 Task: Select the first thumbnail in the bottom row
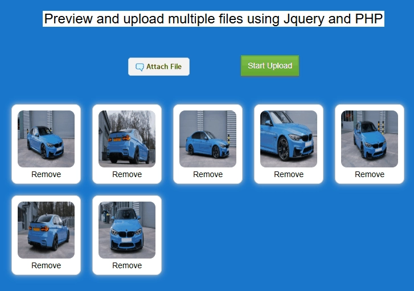(46, 229)
